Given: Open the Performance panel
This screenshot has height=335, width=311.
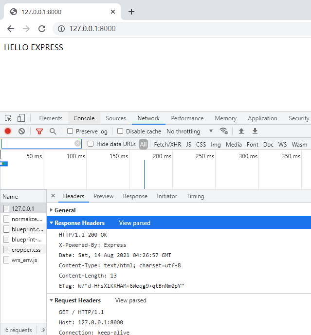Looking at the screenshot, I should pyautogui.click(x=187, y=118).
